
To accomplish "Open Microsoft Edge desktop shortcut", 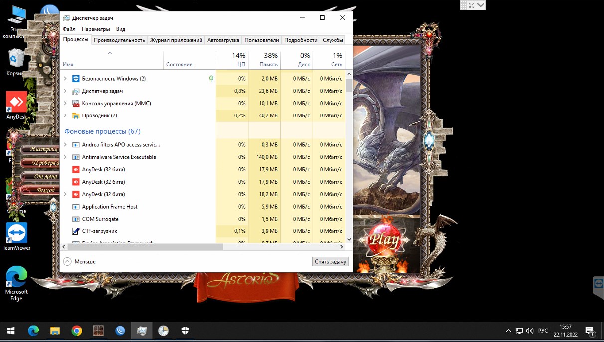I will click(16, 284).
